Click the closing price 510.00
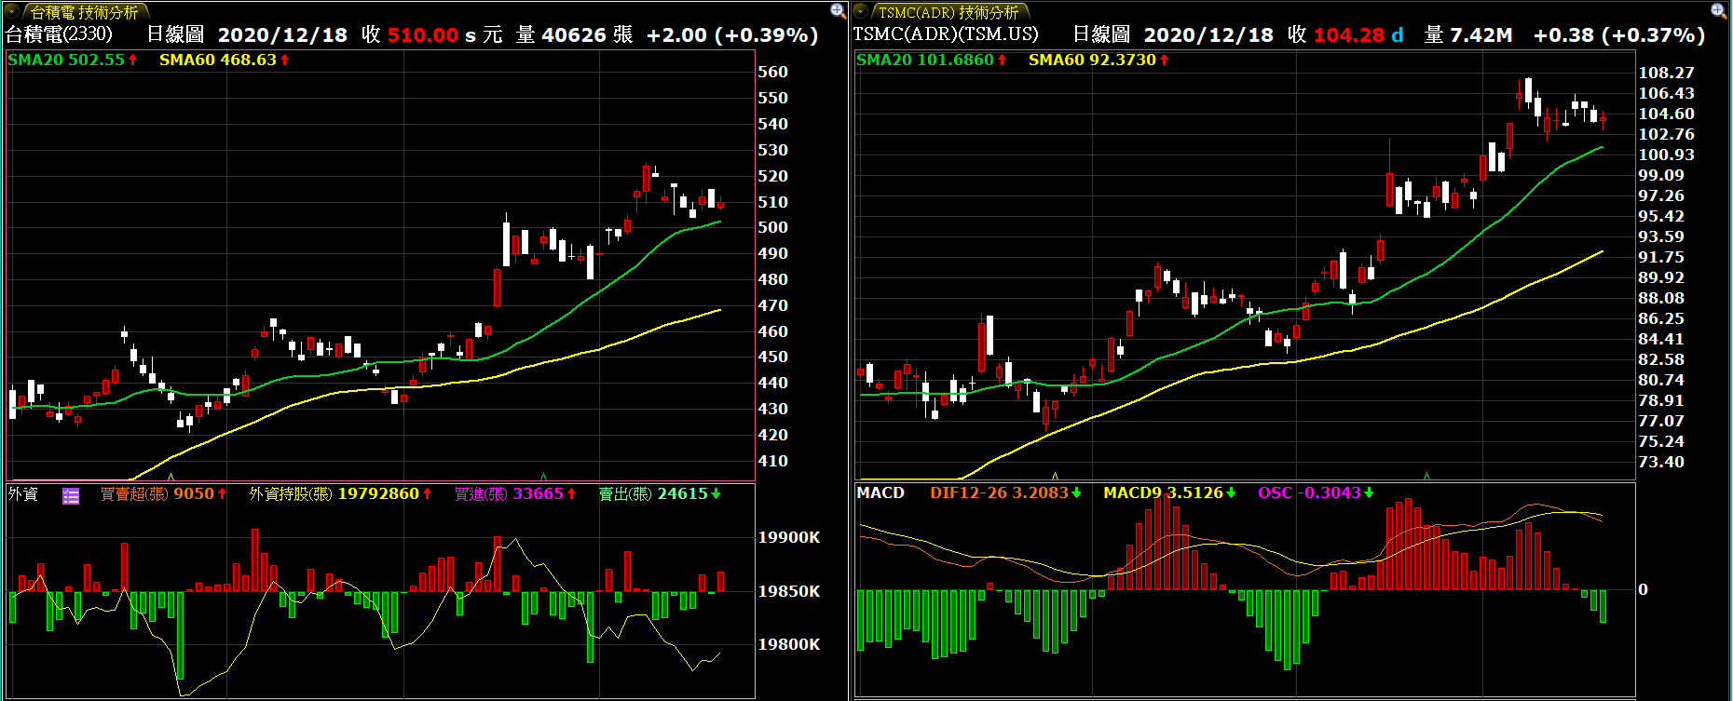Image resolution: width=1733 pixels, height=701 pixels. [x=423, y=34]
